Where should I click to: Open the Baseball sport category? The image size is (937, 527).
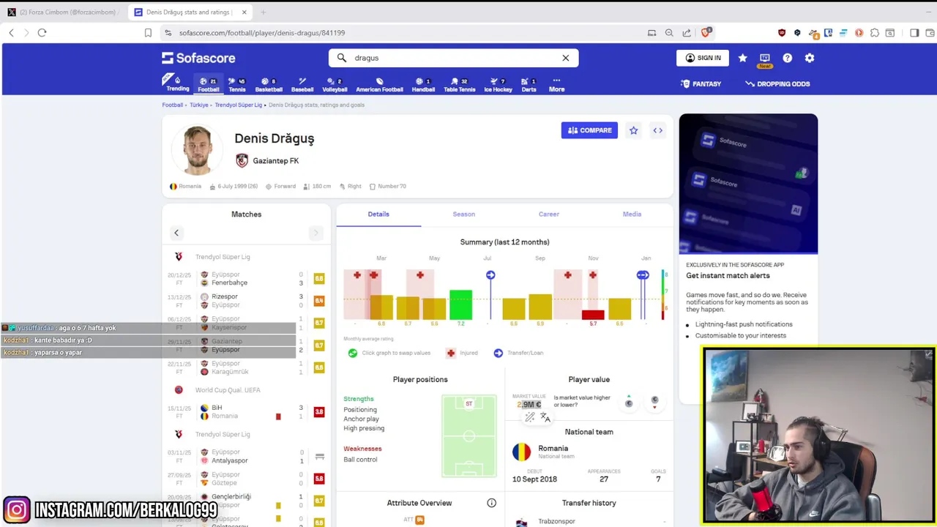click(x=302, y=84)
